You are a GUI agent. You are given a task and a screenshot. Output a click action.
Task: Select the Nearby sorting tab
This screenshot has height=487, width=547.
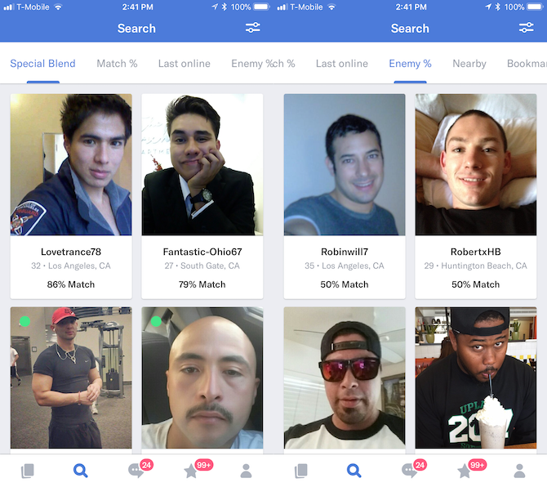point(469,64)
